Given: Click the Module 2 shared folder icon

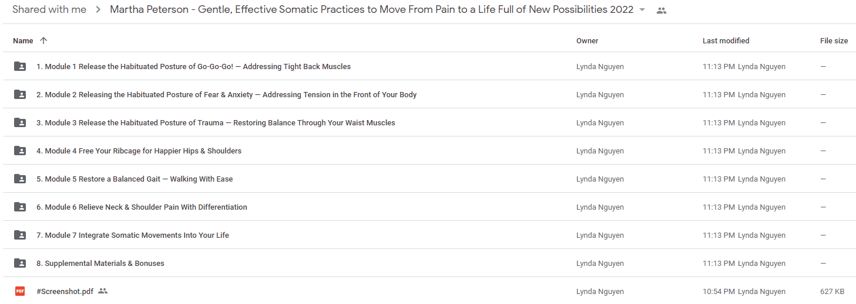Looking at the screenshot, I should coord(20,94).
